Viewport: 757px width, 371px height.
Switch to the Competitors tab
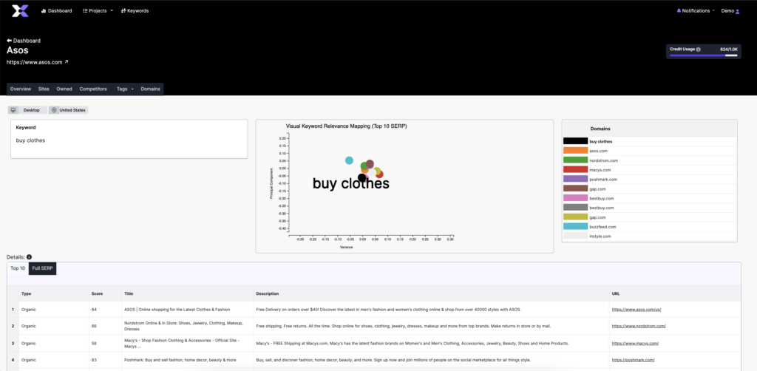(93, 89)
